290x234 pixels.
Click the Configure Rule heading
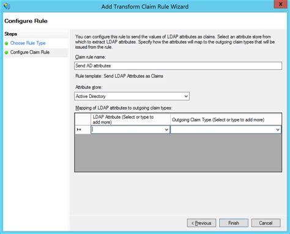point(26,21)
